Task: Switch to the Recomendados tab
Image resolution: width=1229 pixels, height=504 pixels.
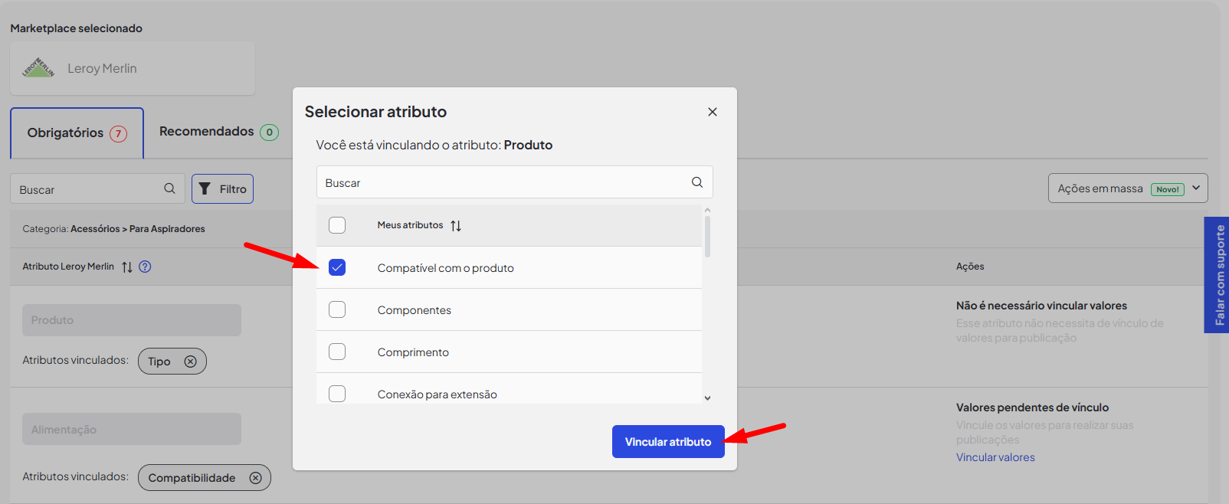Action: click(x=218, y=132)
